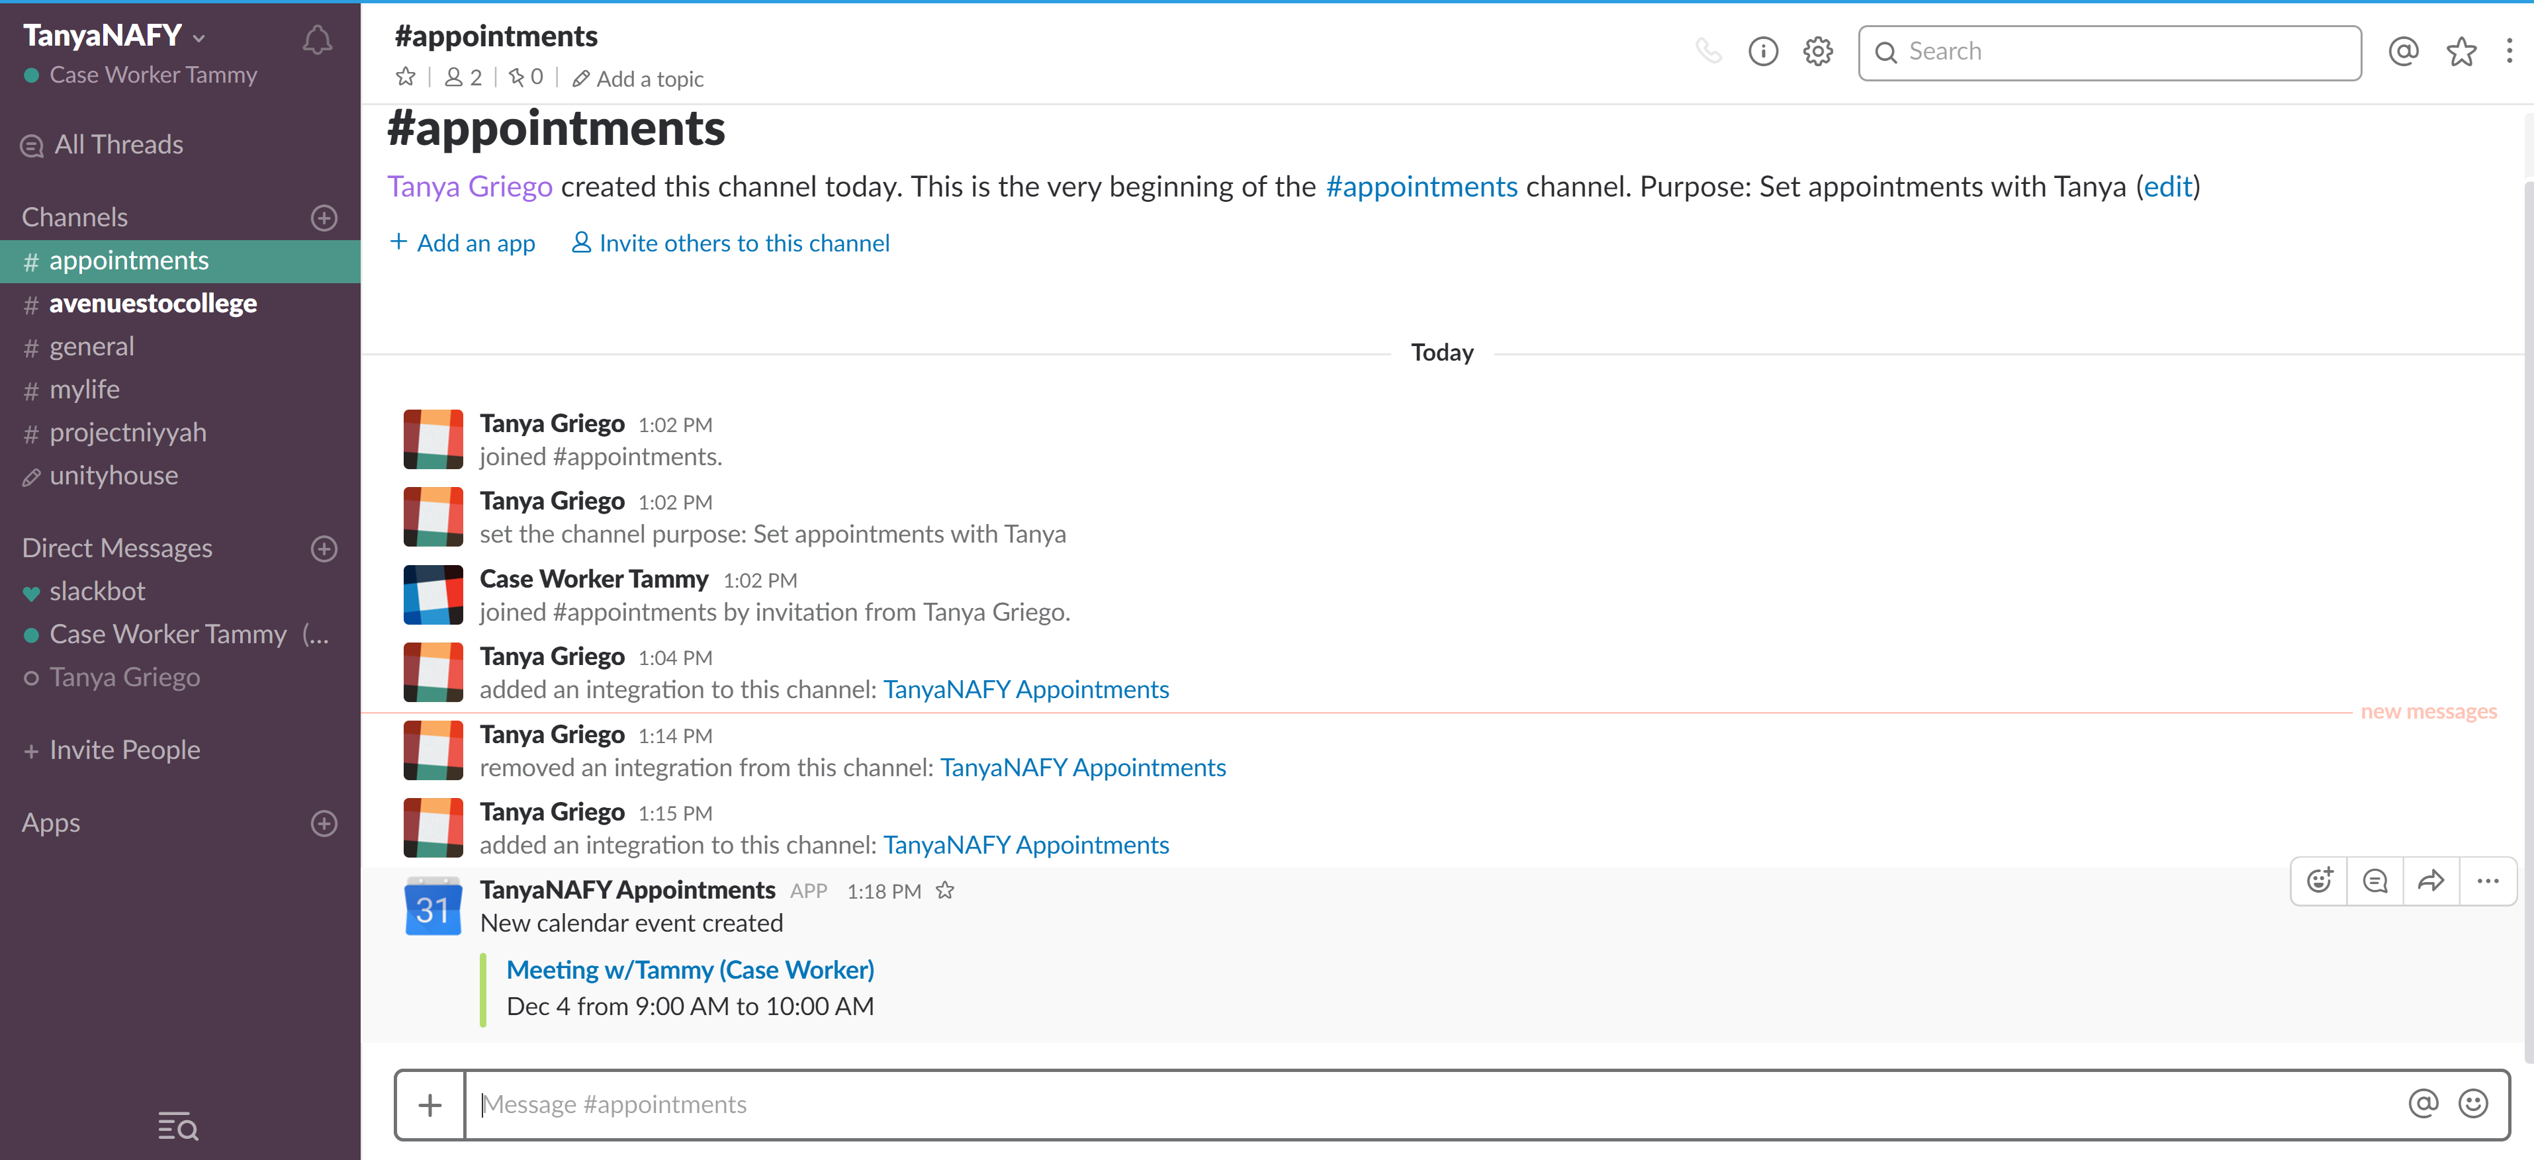Switch to the avenuestocollege channel
Viewport: 2534px width, 1160px height.
(x=152, y=304)
